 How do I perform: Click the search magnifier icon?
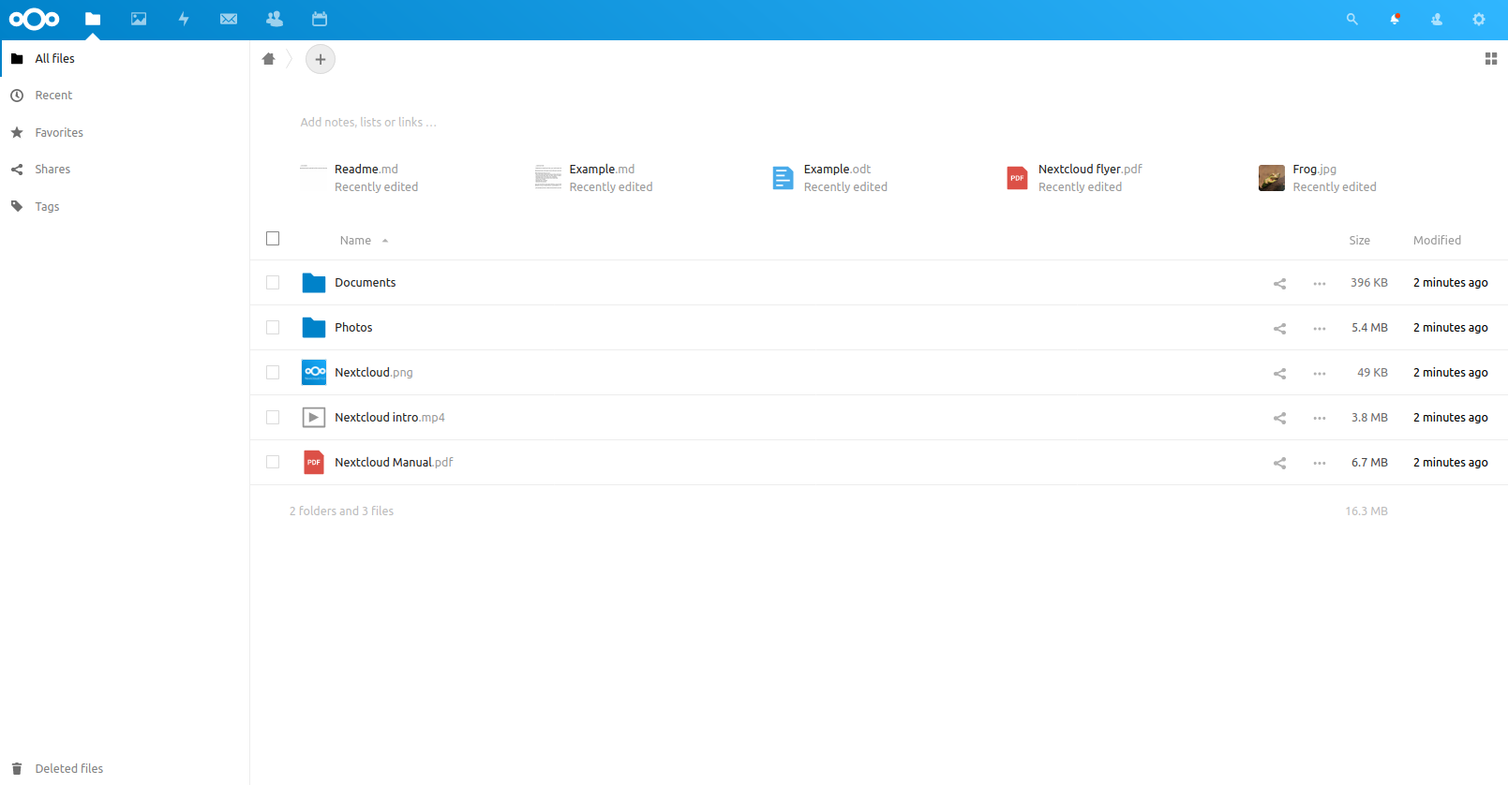click(x=1351, y=19)
